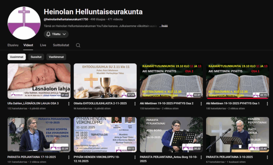Play the Matti Vataja 3-10-2025 thumbnail
Screen dimensions: 273x165
[237, 134]
